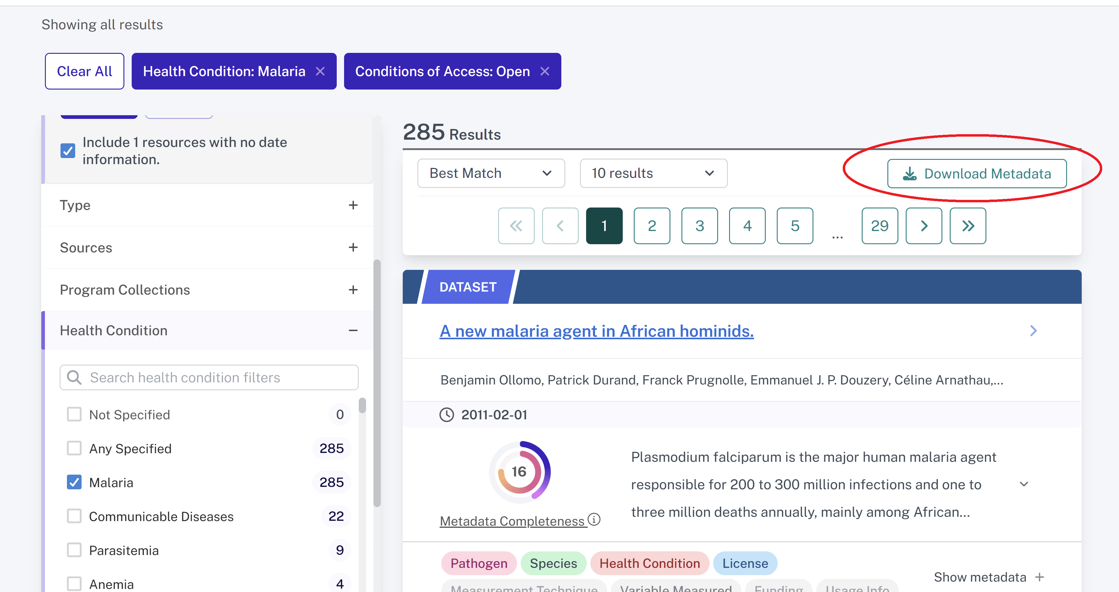Click the Species metadata tag

(x=553, y=563)
